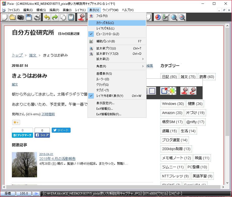The image size is (232, 197).
Task: Open file with the folder icon
Action: tap(12, 17)
